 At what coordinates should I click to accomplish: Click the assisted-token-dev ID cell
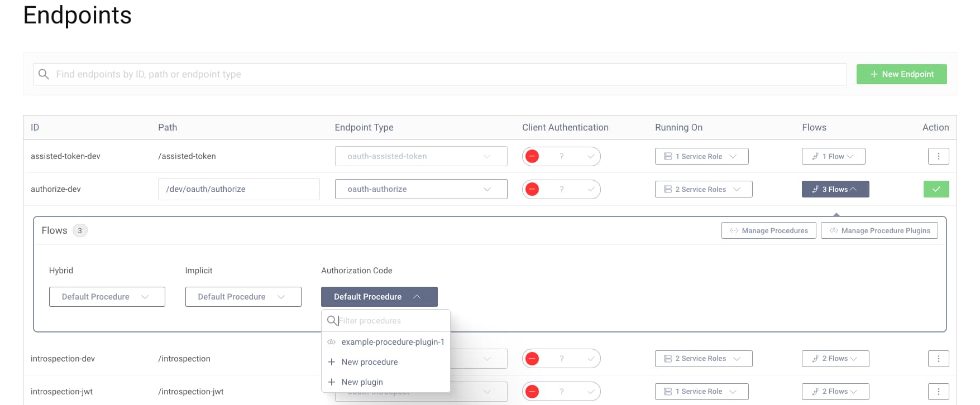click(65, 156)
